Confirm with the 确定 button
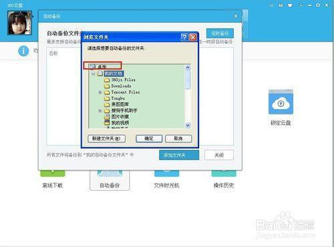The image size is (334, 247). [149, 139]
